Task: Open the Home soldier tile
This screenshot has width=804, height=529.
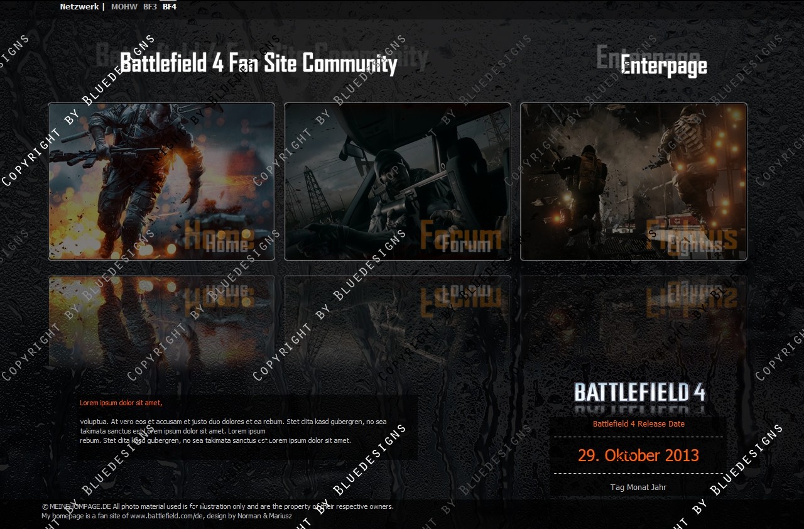Action: pyautogui.click(x=161, y=182)
